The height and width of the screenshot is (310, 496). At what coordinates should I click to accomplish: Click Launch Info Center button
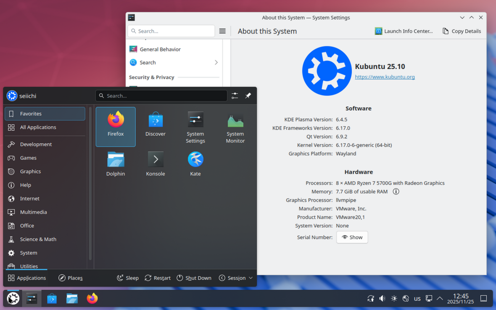[404, 31]
